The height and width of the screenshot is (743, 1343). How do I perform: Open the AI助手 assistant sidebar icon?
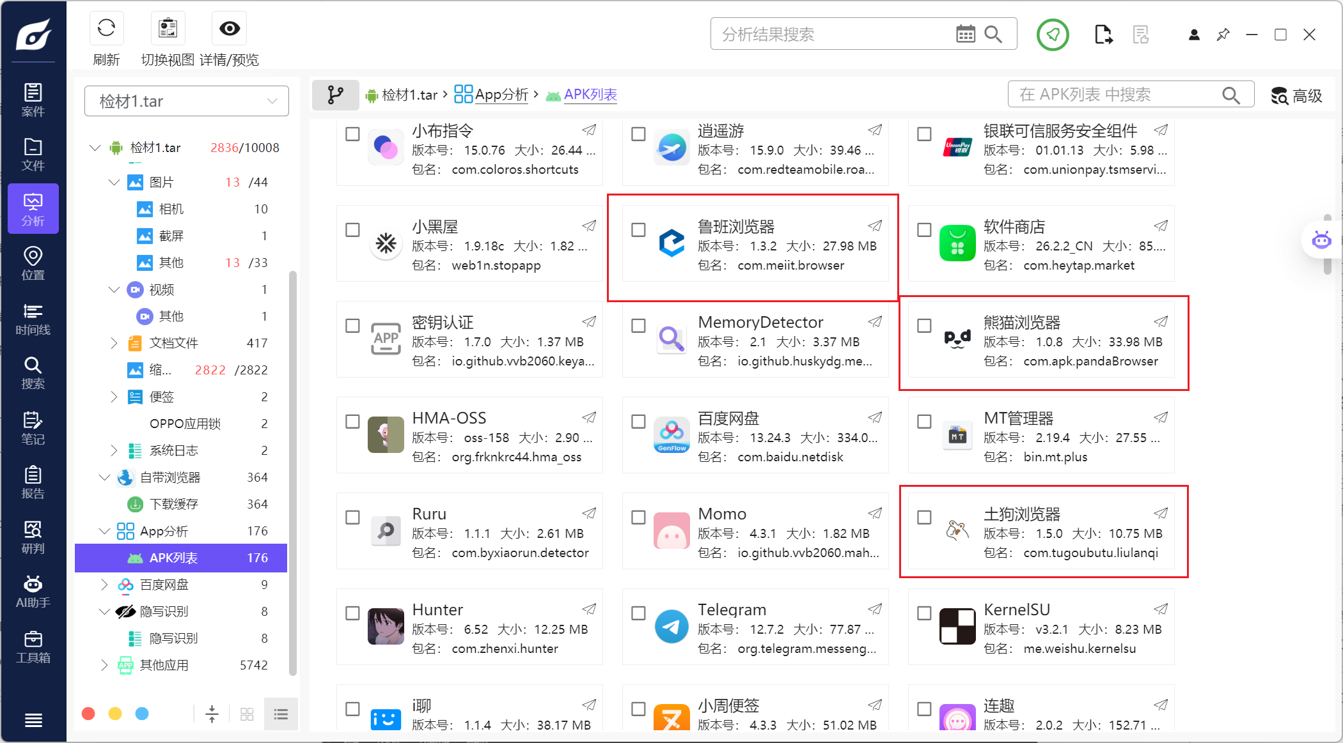coord(33,592)
